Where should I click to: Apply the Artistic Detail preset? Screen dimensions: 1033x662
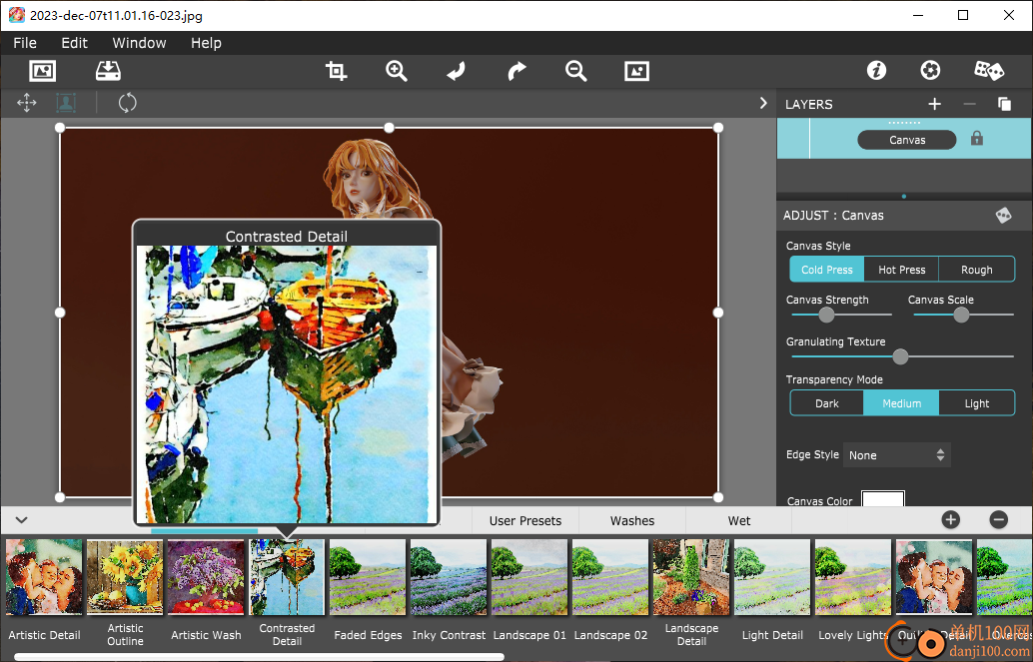tap(44, 577)
